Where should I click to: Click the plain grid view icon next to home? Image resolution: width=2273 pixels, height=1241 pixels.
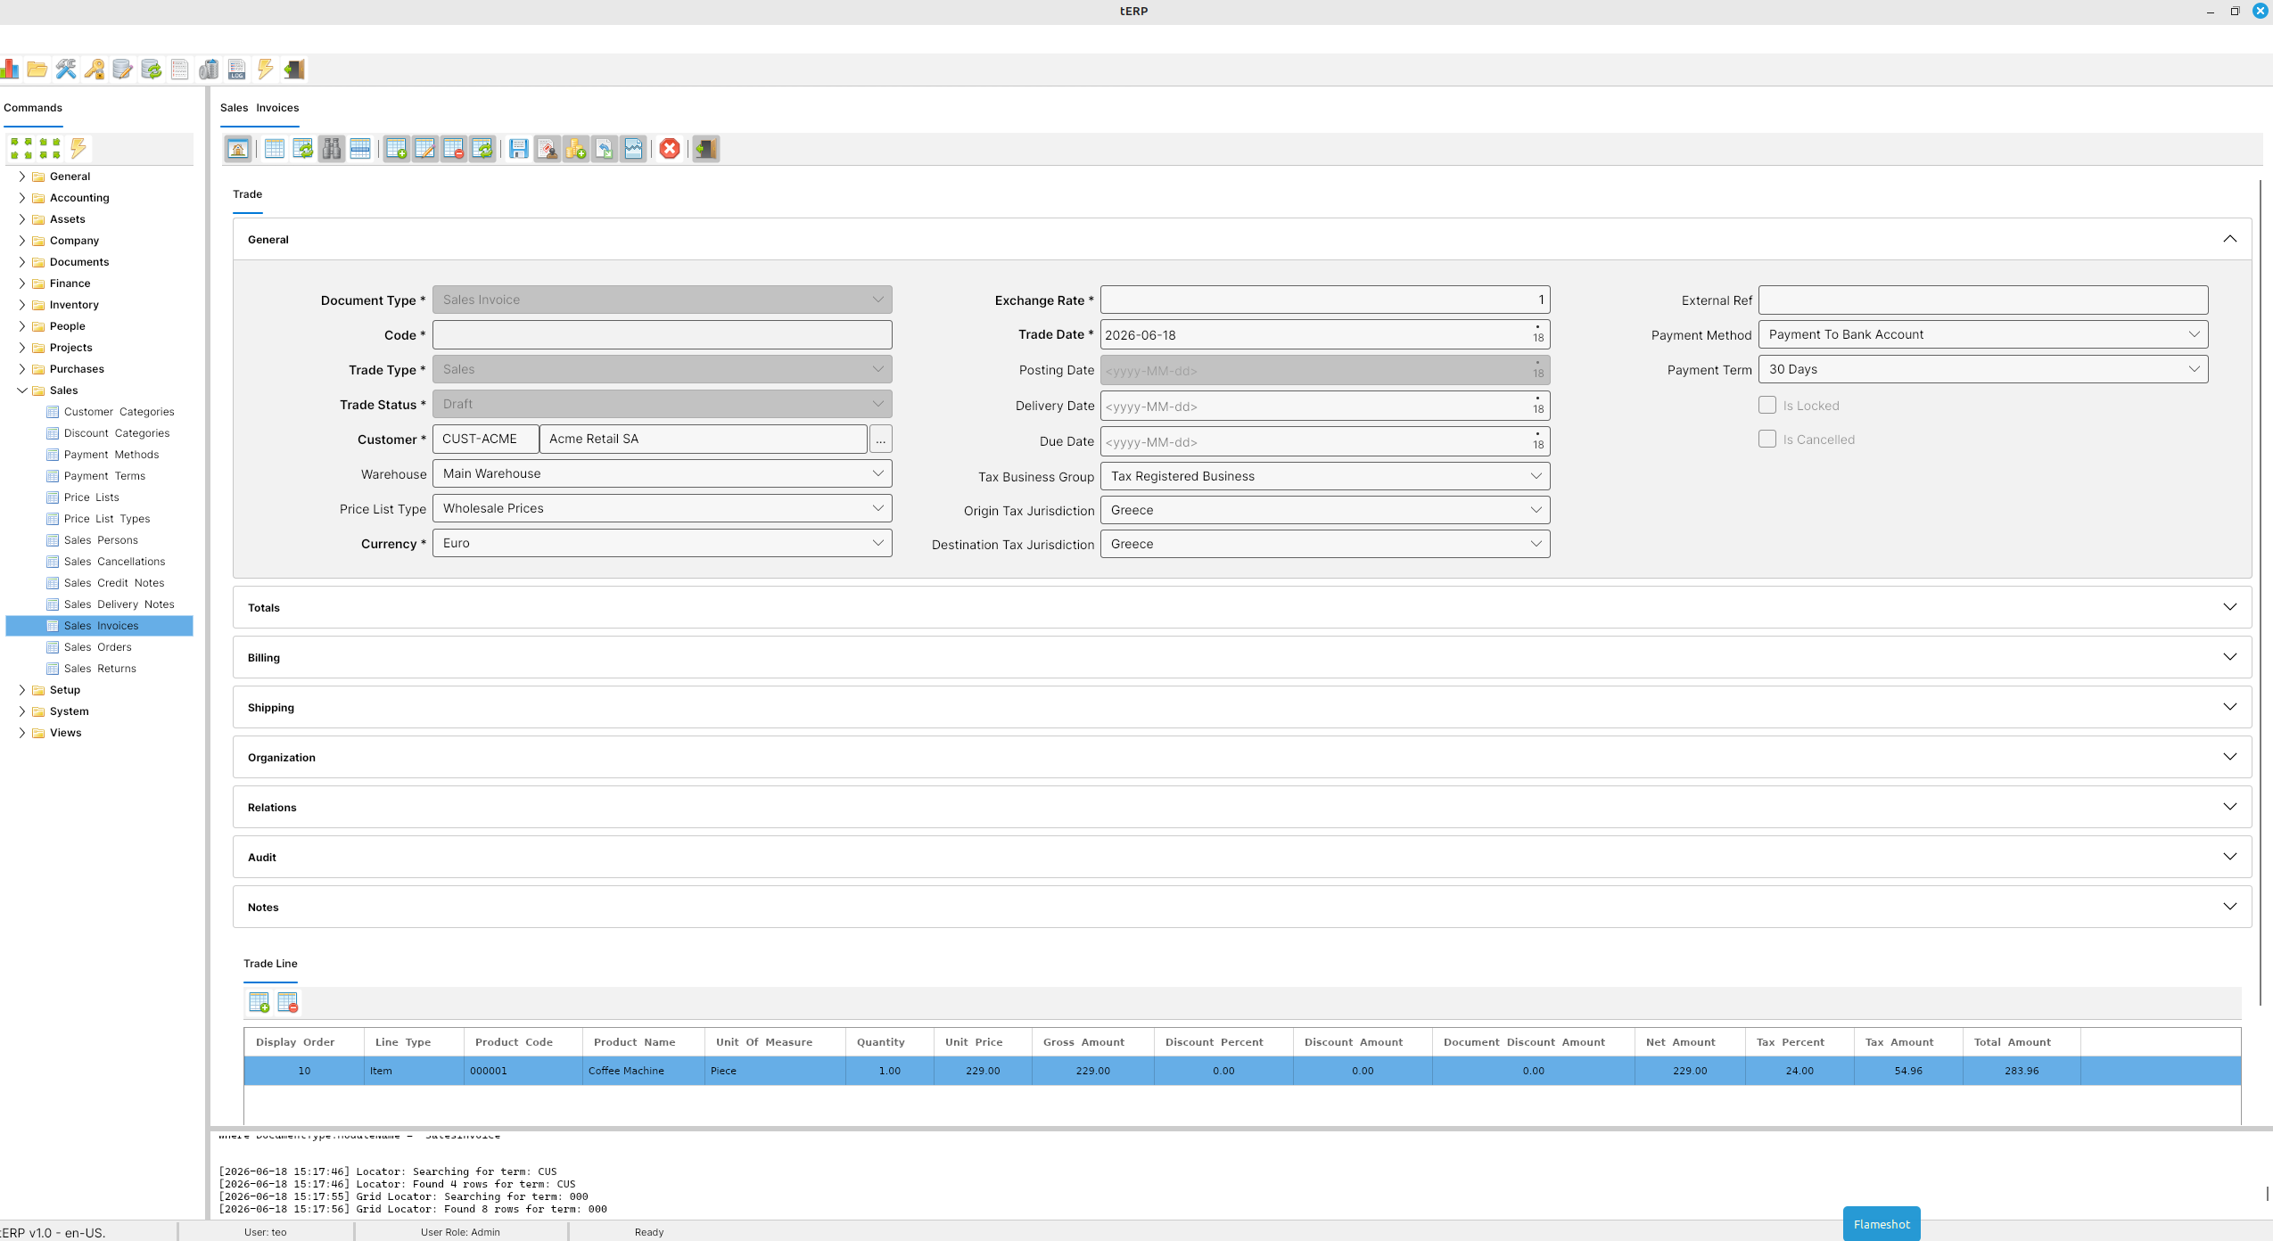pos(275,149)
